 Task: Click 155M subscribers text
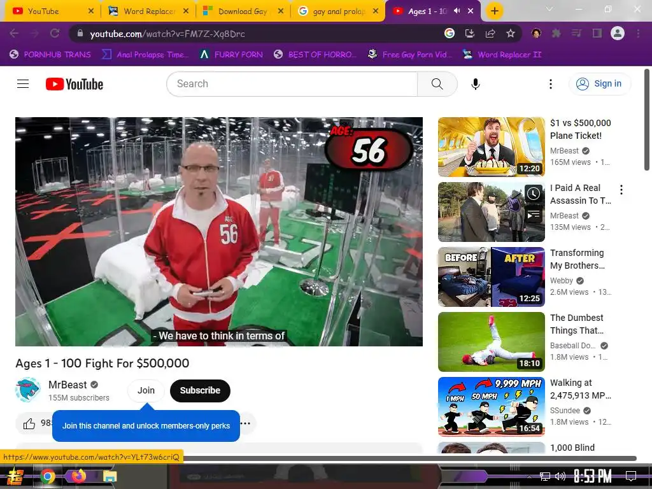[78, 398]
